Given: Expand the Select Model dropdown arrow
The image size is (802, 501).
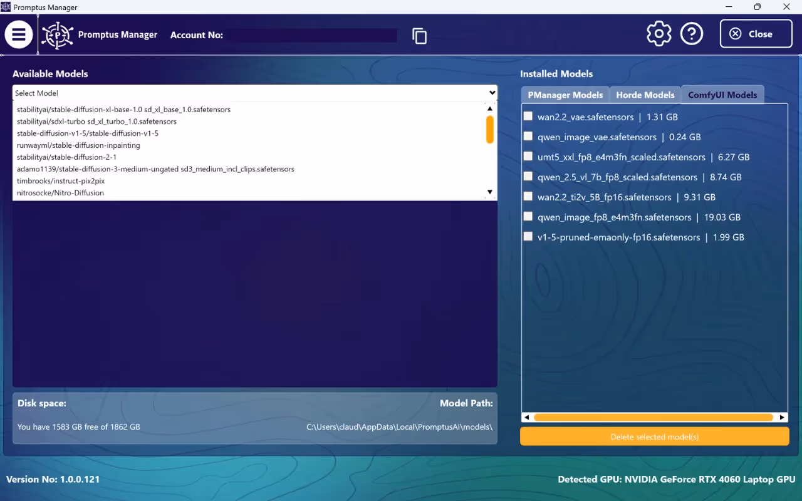Looking at the screenshot, I should 492,93.
